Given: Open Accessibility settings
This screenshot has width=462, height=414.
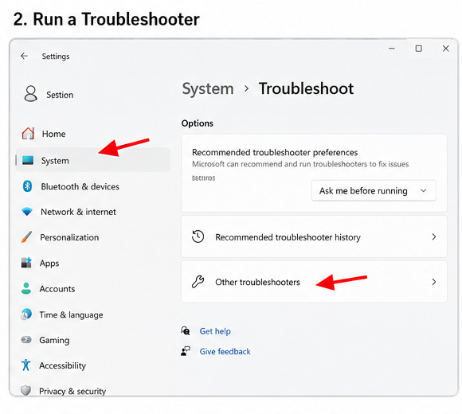Looking at the screenshot, I should [93, 365].
